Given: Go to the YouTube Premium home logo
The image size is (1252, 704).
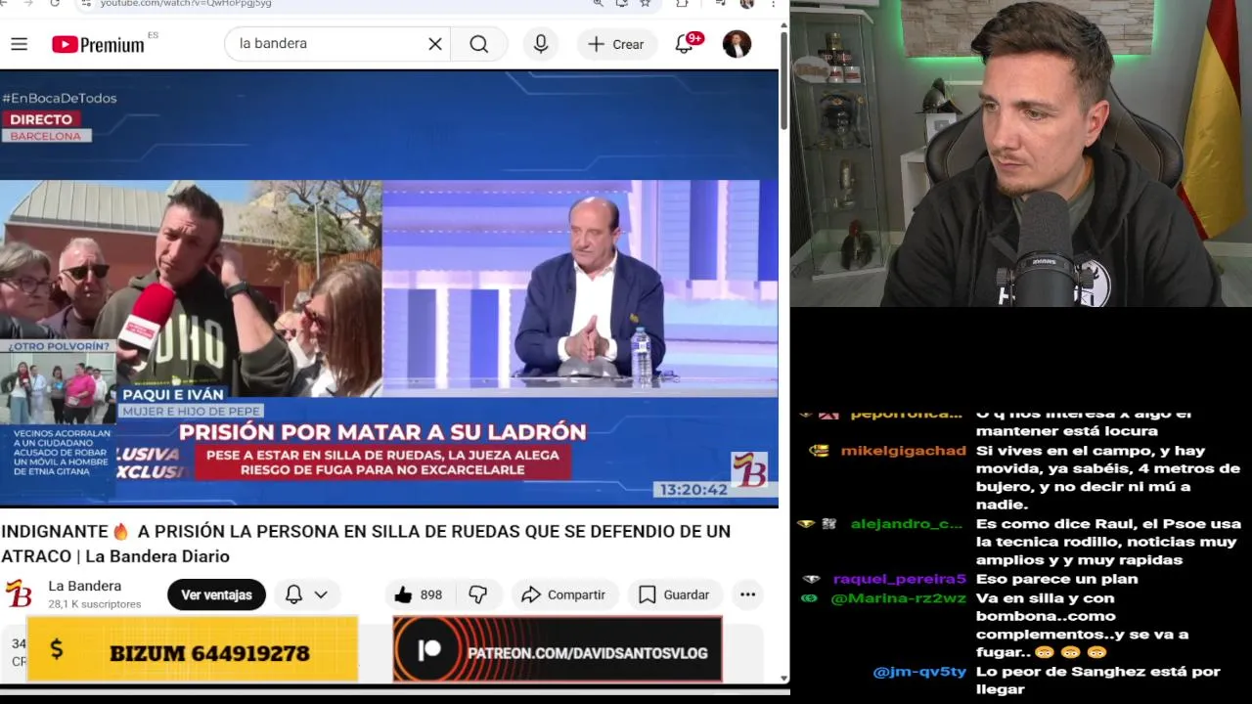Looking at the screenshot, I should [98, 44].
